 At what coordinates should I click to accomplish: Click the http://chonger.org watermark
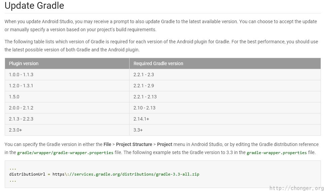point(296,188)
